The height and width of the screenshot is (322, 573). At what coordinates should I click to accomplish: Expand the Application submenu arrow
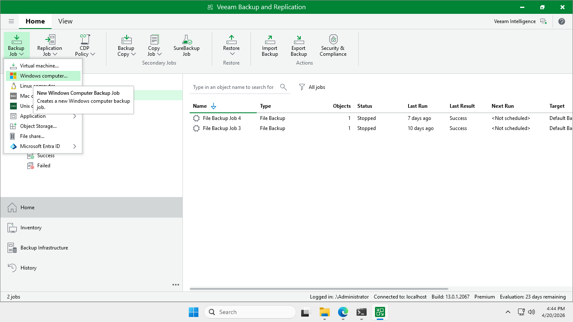click(75, 116)
